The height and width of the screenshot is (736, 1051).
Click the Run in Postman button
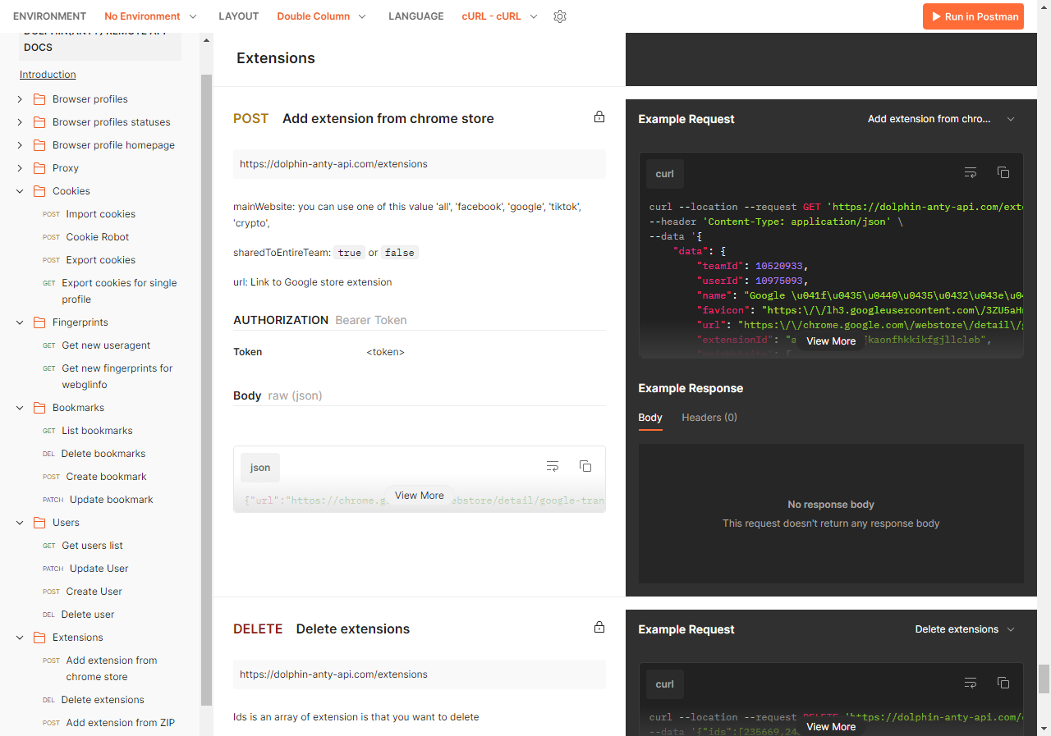tap(973, 16)
